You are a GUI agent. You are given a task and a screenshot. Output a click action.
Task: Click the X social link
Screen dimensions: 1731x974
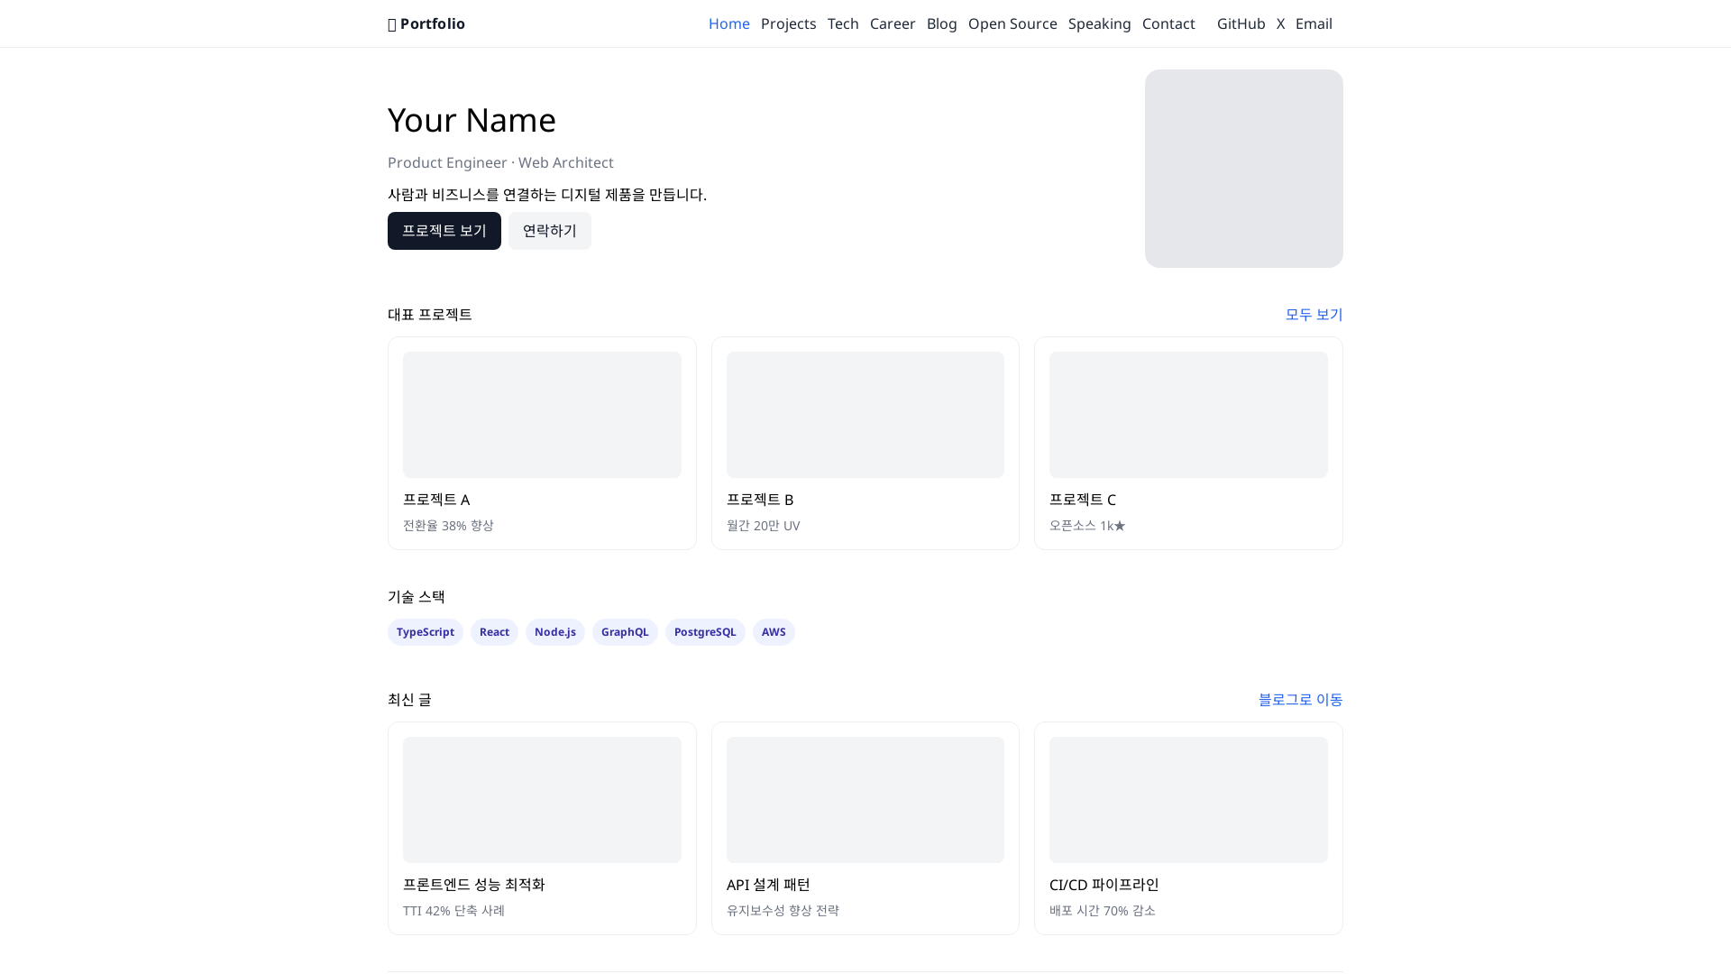1280,23
